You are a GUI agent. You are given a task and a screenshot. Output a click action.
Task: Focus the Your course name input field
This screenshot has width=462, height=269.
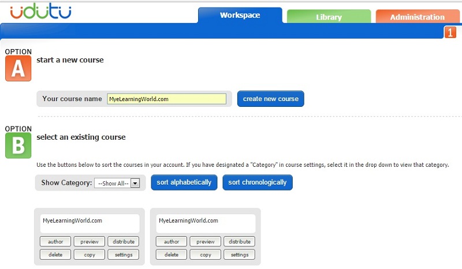coord(166,99)
